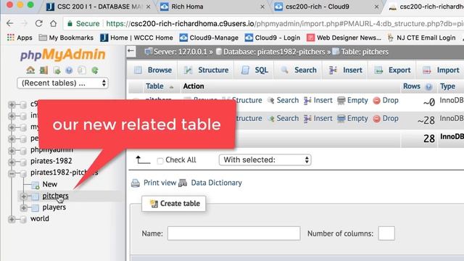Expand the pitchers table node
The width and height of the screenshot is (464, 261).
[x=24, y=196]
